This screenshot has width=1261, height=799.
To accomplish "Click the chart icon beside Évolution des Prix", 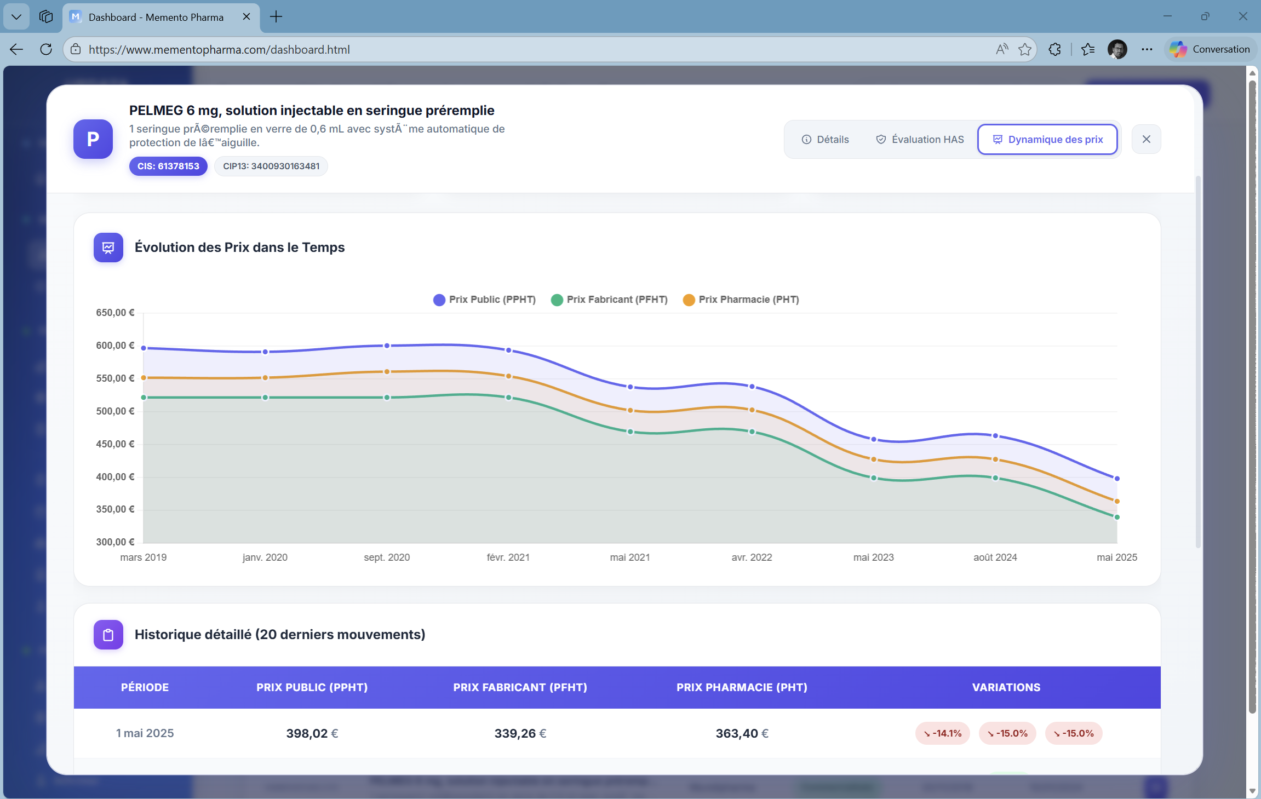I will point(108,248).
